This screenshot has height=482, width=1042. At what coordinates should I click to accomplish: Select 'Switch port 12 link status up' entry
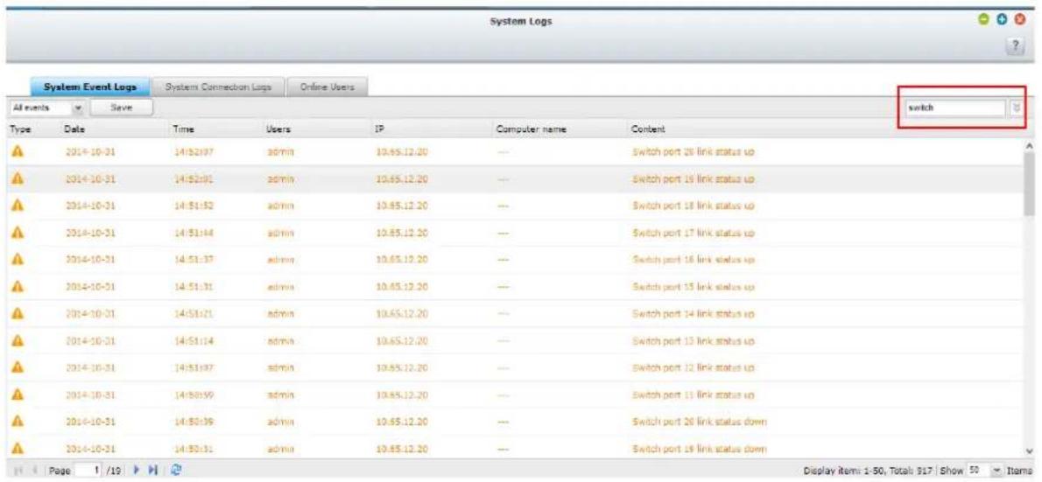click(x=693, y=368)
